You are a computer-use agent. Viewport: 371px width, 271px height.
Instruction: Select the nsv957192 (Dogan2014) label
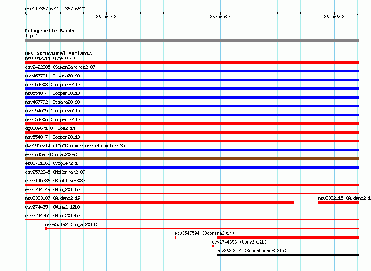(x=71, y=224)
